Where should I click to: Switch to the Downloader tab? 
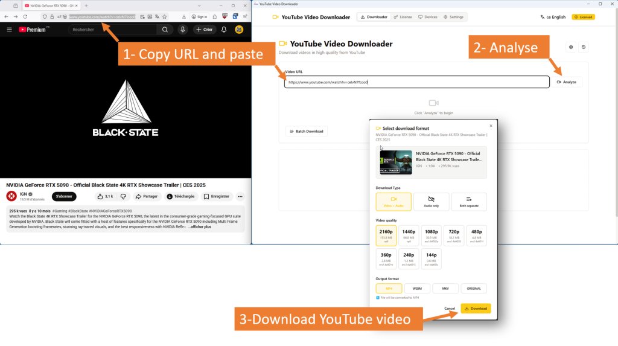[x=374, y=17]
